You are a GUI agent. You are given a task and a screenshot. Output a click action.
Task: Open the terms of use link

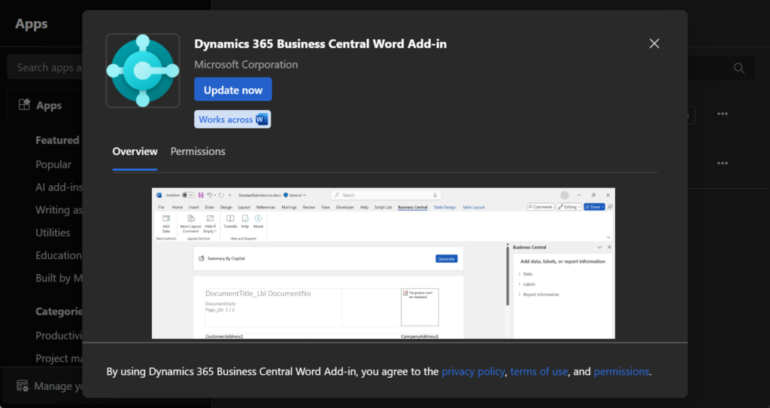(540, 371)
